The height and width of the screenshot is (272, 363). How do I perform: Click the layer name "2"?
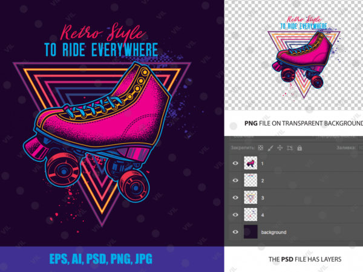tap(263, 181)
